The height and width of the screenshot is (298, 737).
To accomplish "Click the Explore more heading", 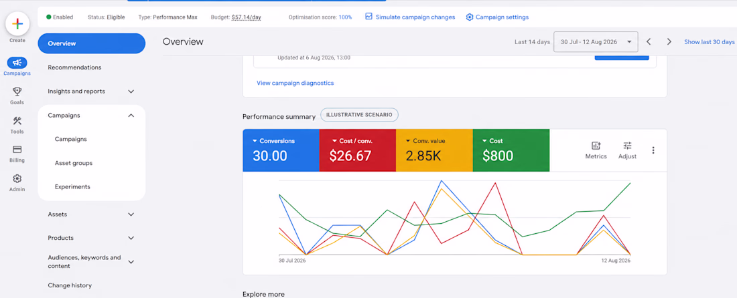I will click(x=263, y=294).
